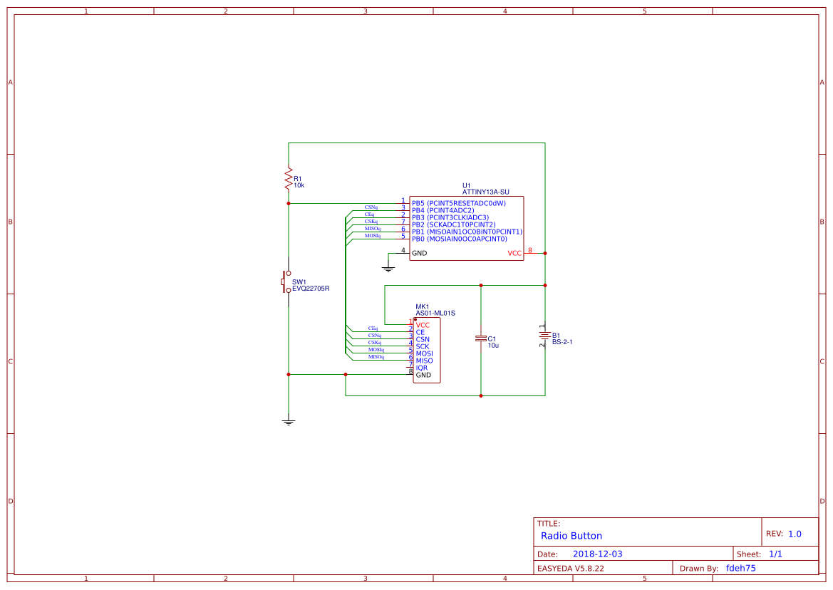This screenshot has width=833, height=590.
Task: Select the Sheet 1/1 field
Action: click(773, 554)
